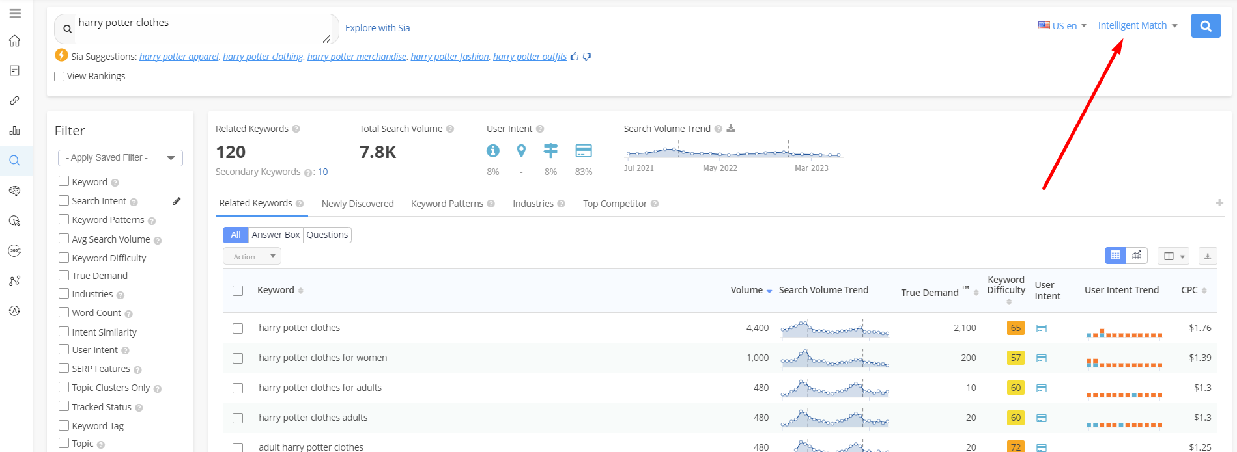Open the hamburger menu icon
1237x452 pixels.
(15, 14)
